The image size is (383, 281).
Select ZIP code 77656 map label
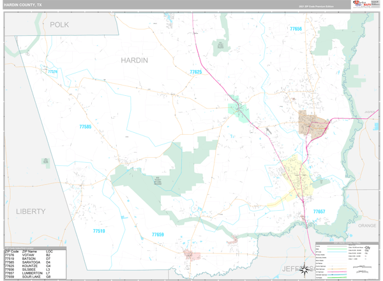[x=296, y=29]
